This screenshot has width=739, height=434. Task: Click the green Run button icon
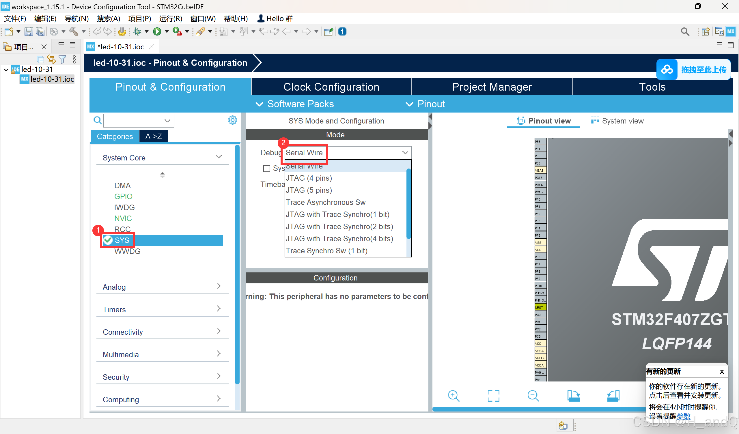157,31
